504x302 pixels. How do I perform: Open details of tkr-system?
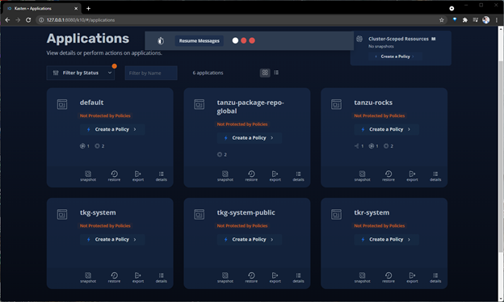[435, 278]
